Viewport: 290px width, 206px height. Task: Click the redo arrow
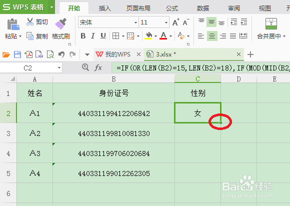tap(72, 54)
